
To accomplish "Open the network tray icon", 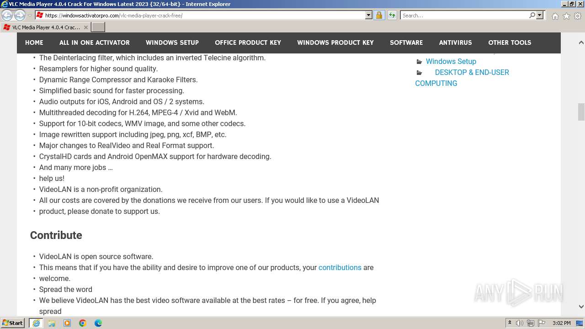I will click(531, 323).
